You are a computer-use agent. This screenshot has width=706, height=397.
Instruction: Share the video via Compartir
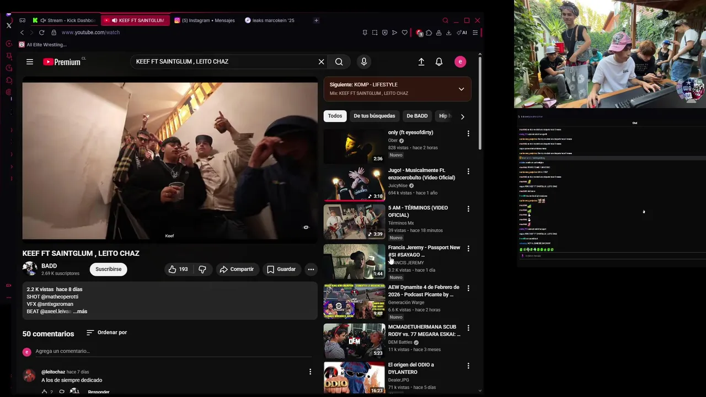[237, 269]
